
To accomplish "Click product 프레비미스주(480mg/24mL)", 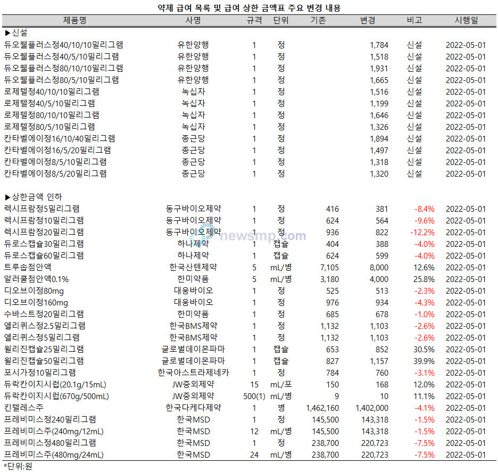I will click(x=54, y=454).
